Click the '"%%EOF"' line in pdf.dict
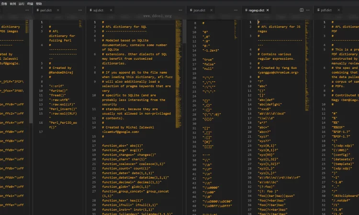Image resolution: width=359 pixels, height=215 pixels. [x=338, y=127]
